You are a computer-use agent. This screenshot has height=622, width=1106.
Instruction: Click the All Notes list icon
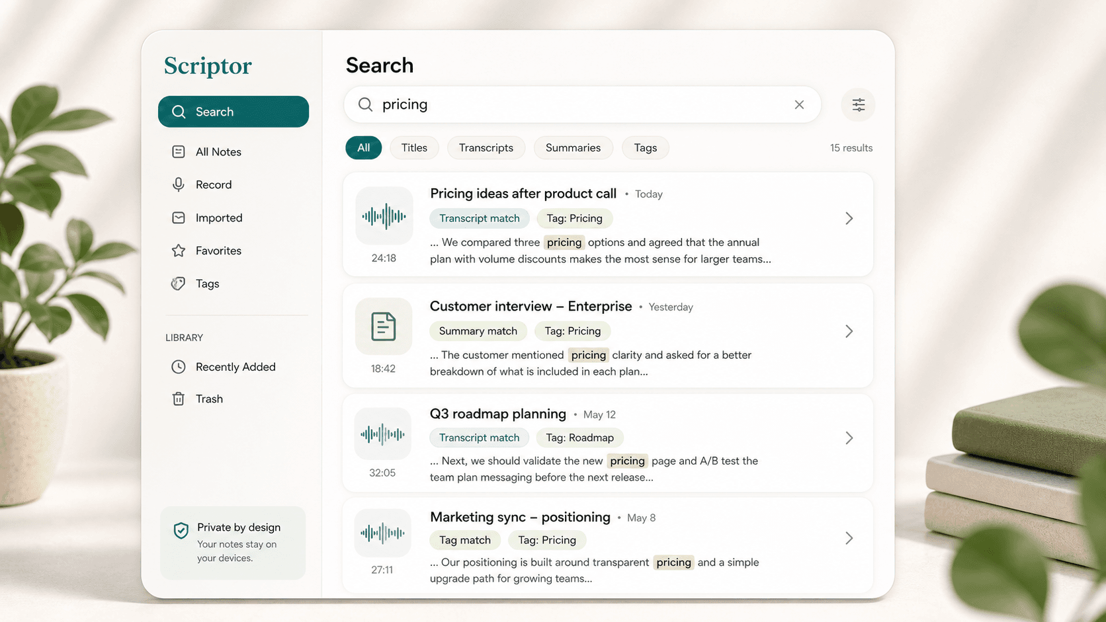[179, 152]
